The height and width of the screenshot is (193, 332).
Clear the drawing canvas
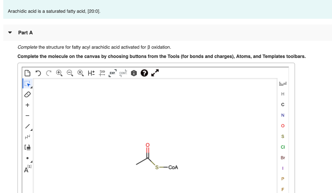(28, 73)
